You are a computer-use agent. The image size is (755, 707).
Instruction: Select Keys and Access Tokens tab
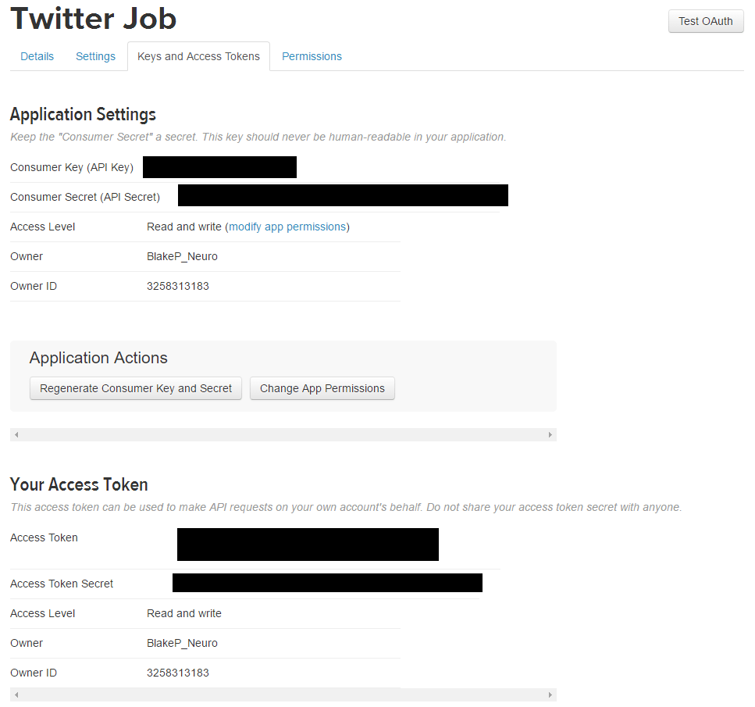(198, 56)
